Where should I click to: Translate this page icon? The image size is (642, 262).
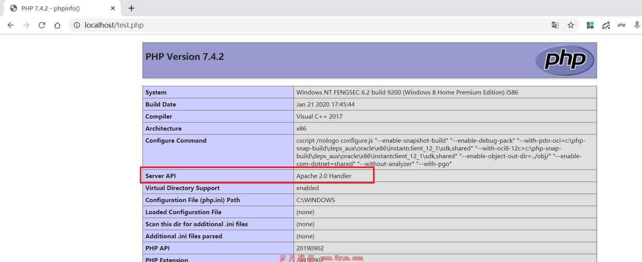555,25
